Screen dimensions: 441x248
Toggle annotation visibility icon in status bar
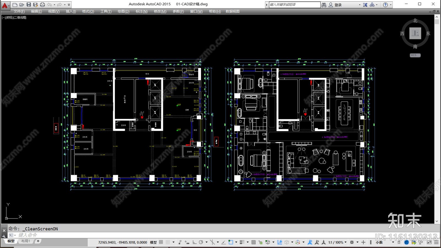pos(310,242)
